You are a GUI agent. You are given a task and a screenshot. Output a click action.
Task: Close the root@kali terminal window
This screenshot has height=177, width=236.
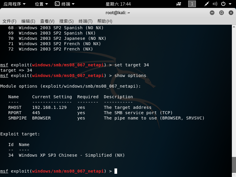point(231,13)
